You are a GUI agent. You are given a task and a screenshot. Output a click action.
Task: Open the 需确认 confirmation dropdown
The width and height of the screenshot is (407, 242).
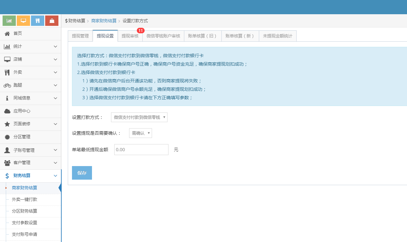coord(140,133)
